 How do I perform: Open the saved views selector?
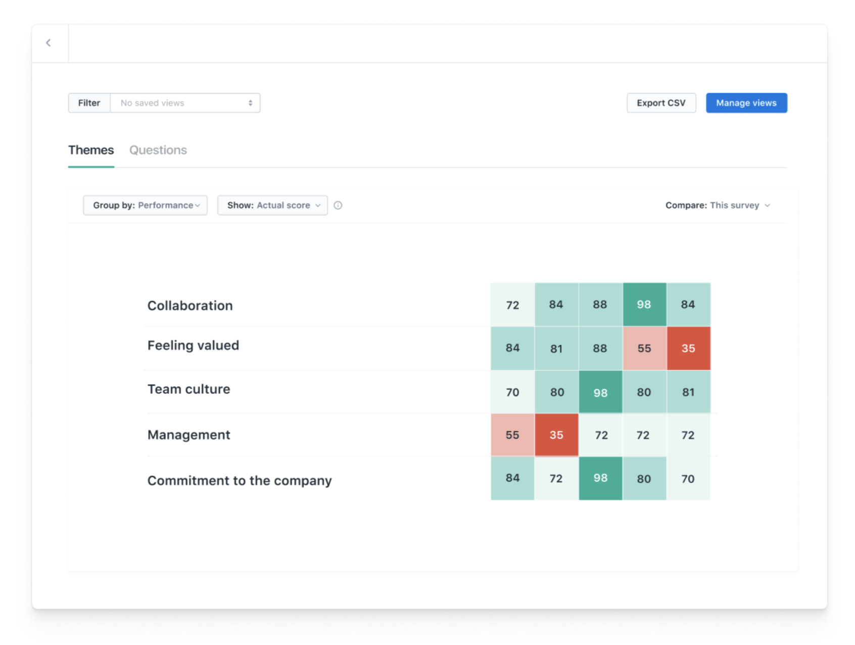(x=185, y=103)
